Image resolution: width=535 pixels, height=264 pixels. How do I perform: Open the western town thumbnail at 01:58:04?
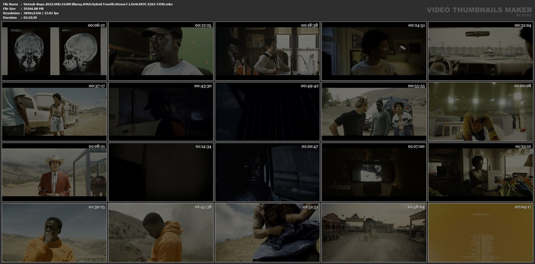[374, 233]
